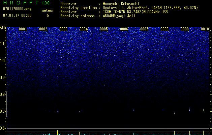Image resolution: width=212 pixels, height=135 pixels.
Task: Click time marker 0009
Action: pyautogui.click(x=185, y=29)
